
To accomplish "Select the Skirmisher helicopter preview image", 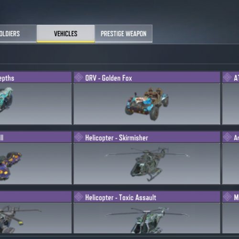I will pos(147,164).
